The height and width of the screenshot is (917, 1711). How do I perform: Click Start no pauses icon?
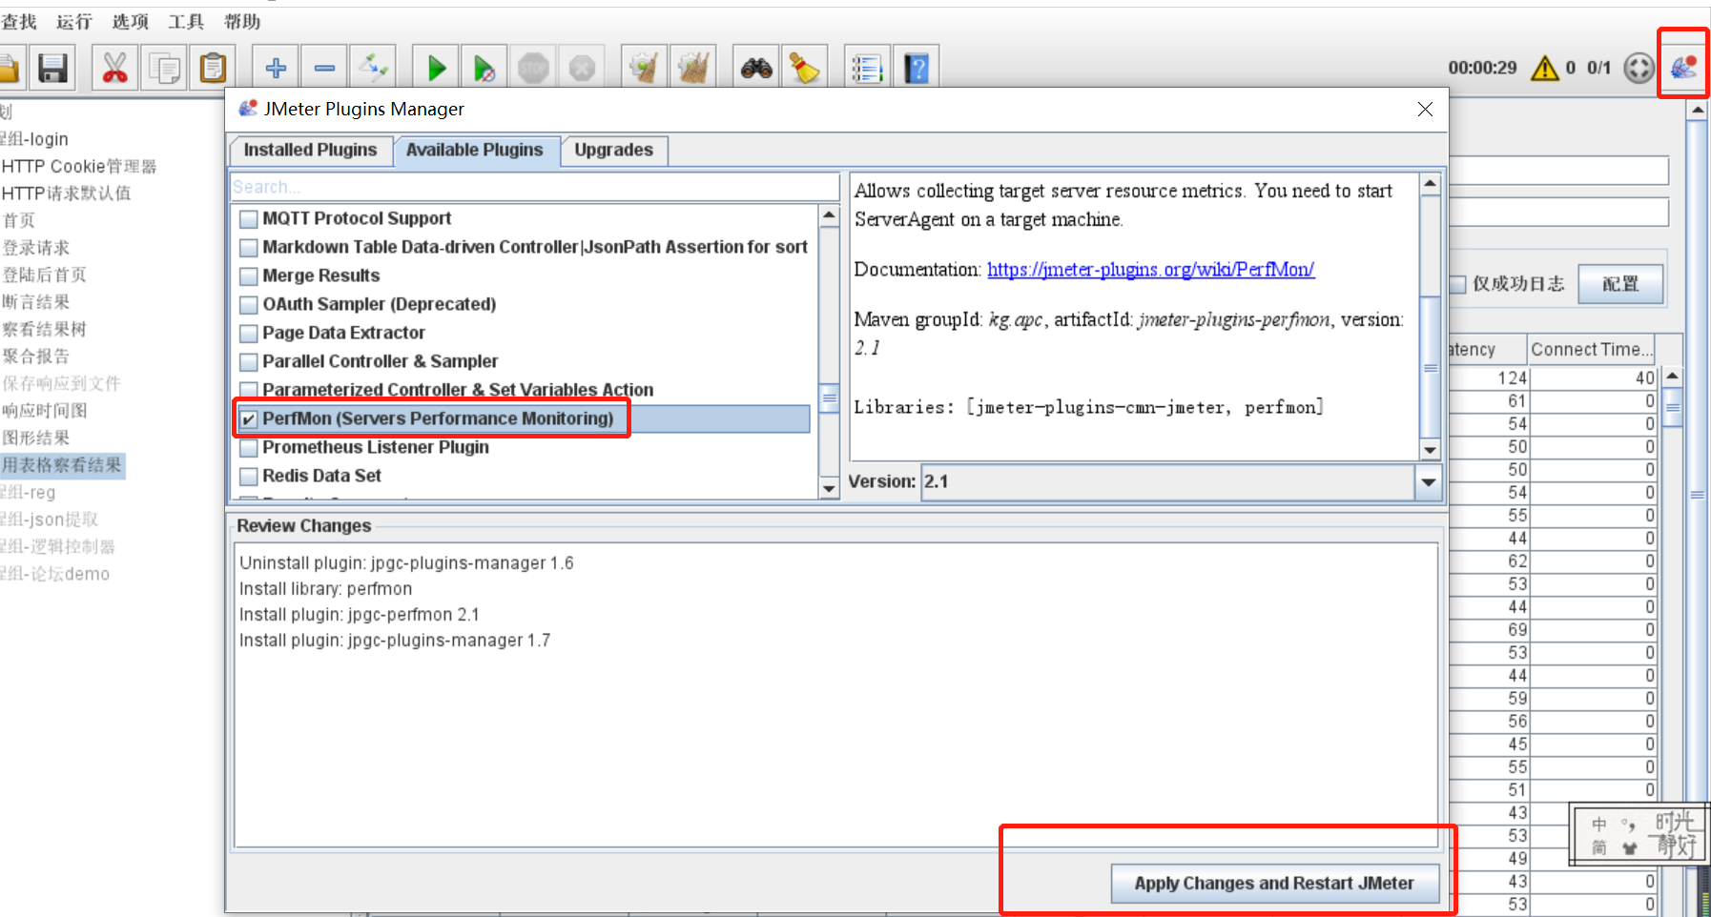point(484,68)
